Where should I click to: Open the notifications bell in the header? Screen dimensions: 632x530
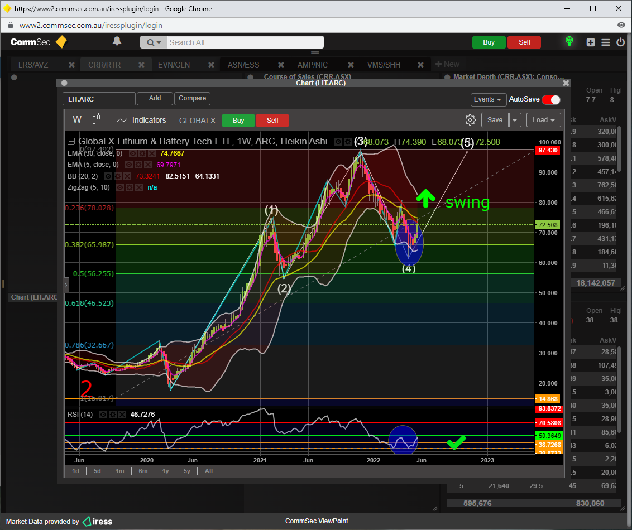tap(117, 41)
